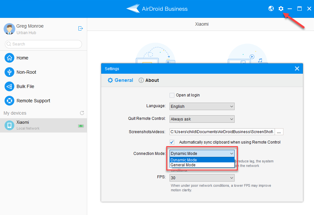The image size is (314, 215).
Task: Open the Quit Remote Control dropdown
Action: coord(202,119)
